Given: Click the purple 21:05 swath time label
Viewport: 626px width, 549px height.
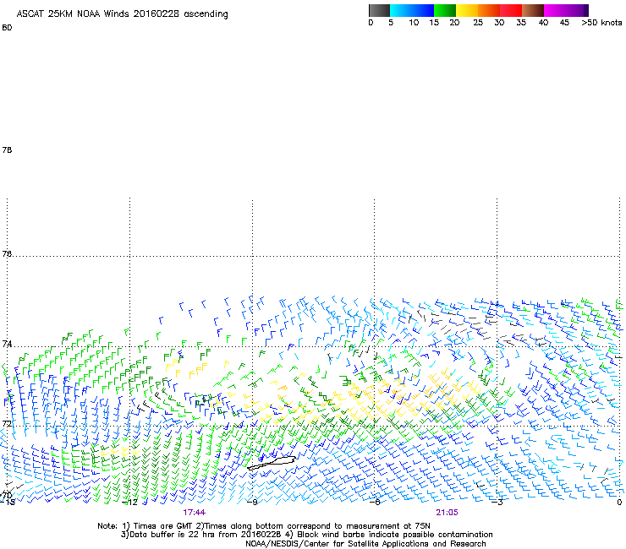Looking at the screenshot, I should click(448, 513).
